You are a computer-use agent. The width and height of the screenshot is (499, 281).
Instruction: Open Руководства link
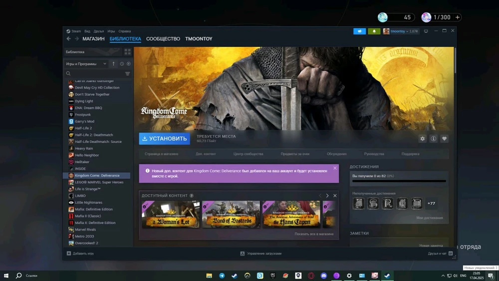click(x=374, y=154)
